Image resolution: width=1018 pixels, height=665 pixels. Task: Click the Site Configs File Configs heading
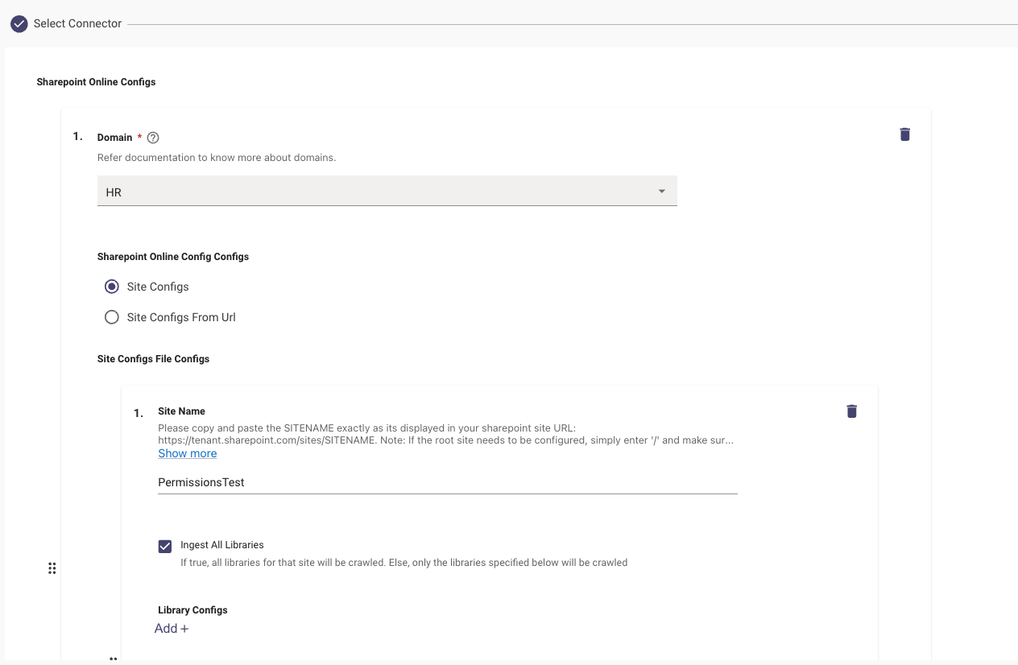click(153, 359)
